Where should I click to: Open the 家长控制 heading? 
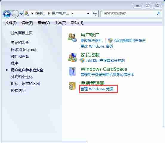[90, 55]
